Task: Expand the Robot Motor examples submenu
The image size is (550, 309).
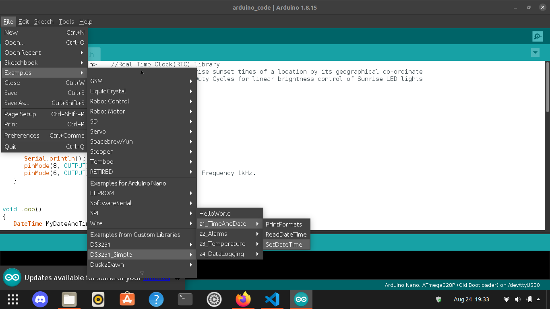Action: point(142,111)
